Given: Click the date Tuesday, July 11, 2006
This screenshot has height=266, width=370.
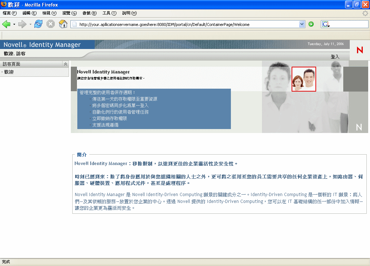Looking at the screenshot, I should click(326, 44).
